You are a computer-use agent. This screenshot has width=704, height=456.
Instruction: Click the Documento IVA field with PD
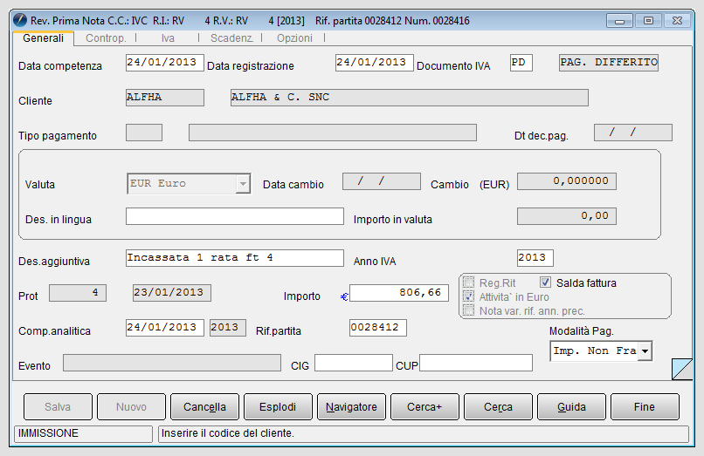[521, 63]
